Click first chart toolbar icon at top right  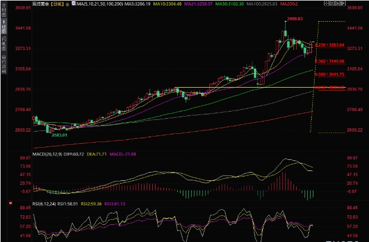tap(326, 3)
